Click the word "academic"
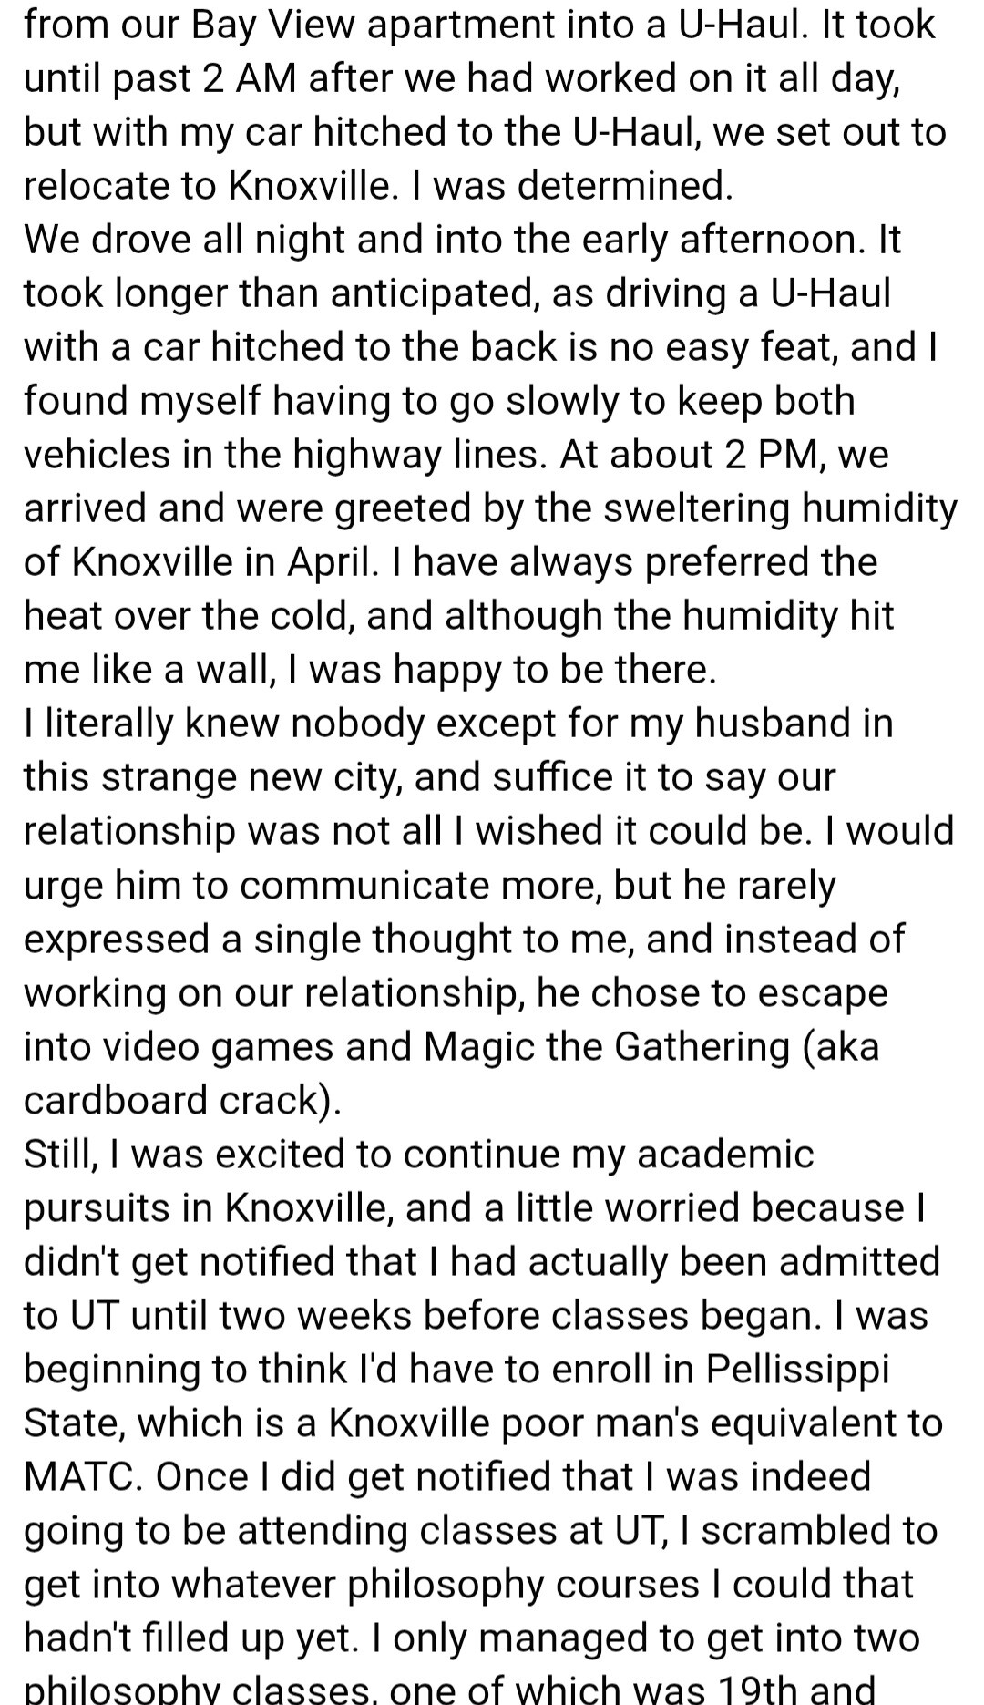984x1705 pixels. pos(724,1154)
